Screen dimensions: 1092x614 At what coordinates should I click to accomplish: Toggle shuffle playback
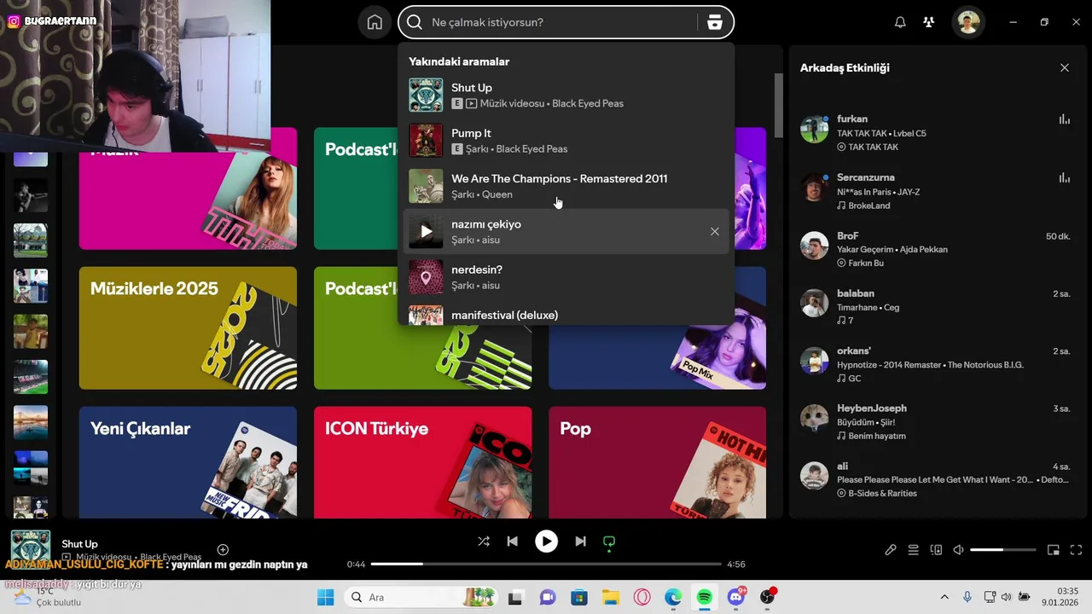pos(484,542)
